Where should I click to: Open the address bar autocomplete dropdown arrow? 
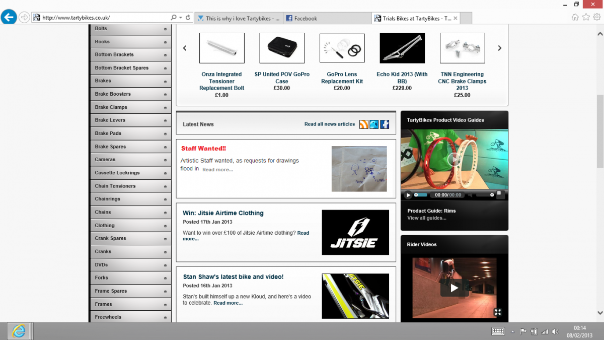pyautogui.click(x=181, y=18)
